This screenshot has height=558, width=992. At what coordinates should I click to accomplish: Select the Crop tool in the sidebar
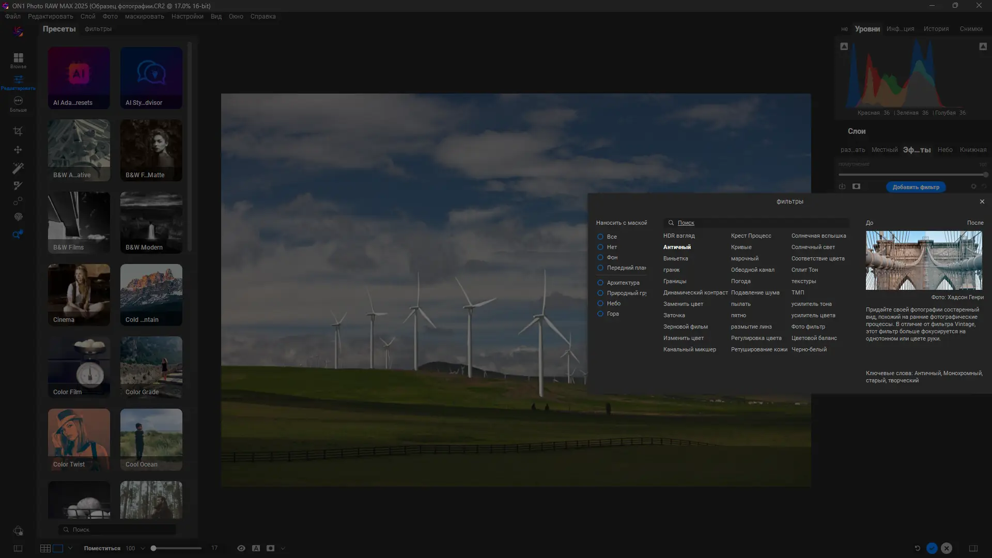[x=18, y=131]
